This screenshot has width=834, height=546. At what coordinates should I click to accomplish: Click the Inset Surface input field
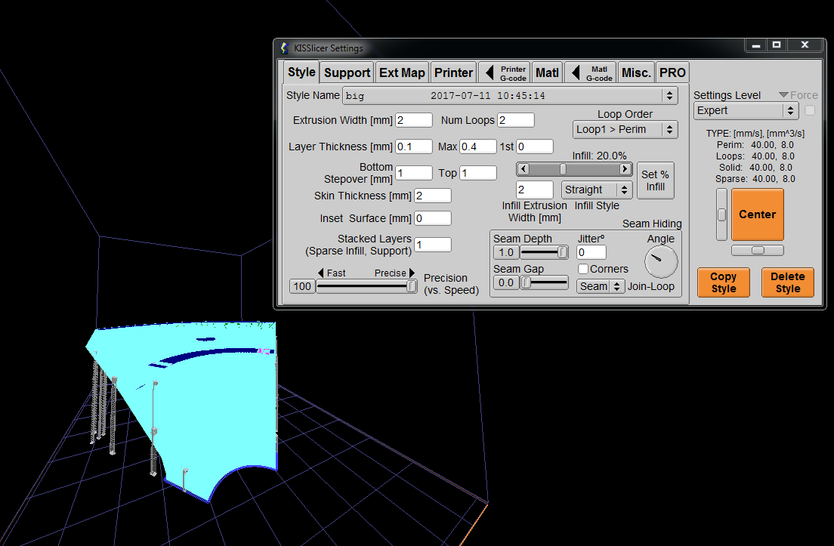click(433, 218)
